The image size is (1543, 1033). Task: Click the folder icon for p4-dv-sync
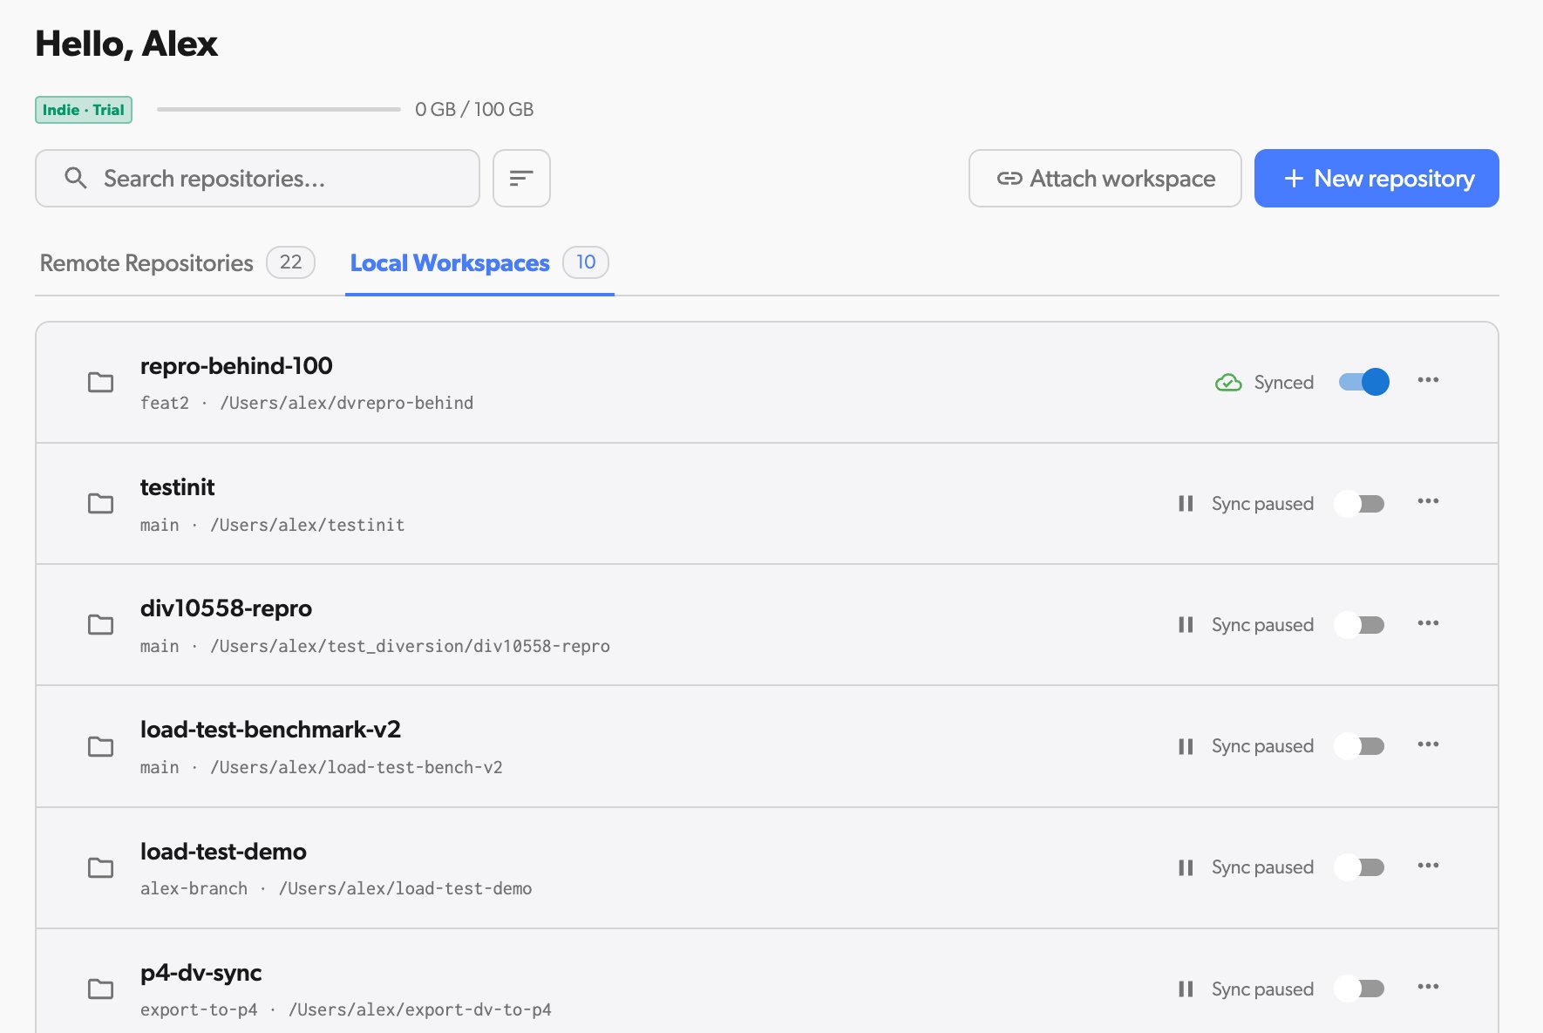point(100,989)
